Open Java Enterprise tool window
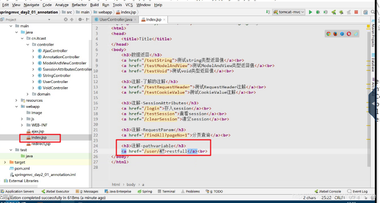 coord(118,192)
